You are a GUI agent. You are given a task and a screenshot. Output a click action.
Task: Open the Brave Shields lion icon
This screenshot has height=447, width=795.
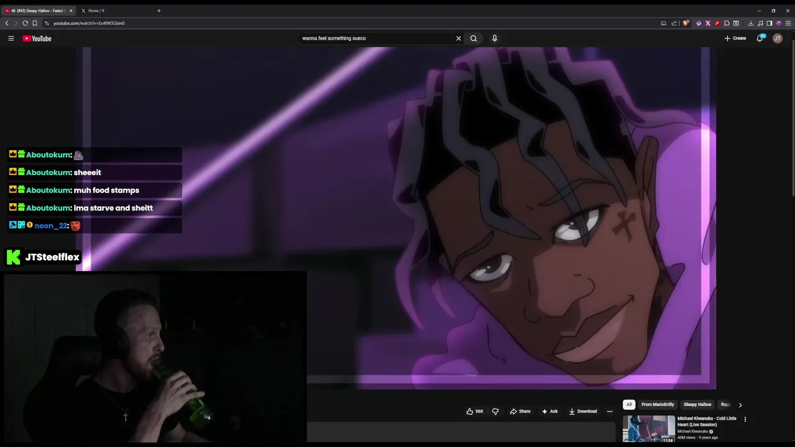686,23
